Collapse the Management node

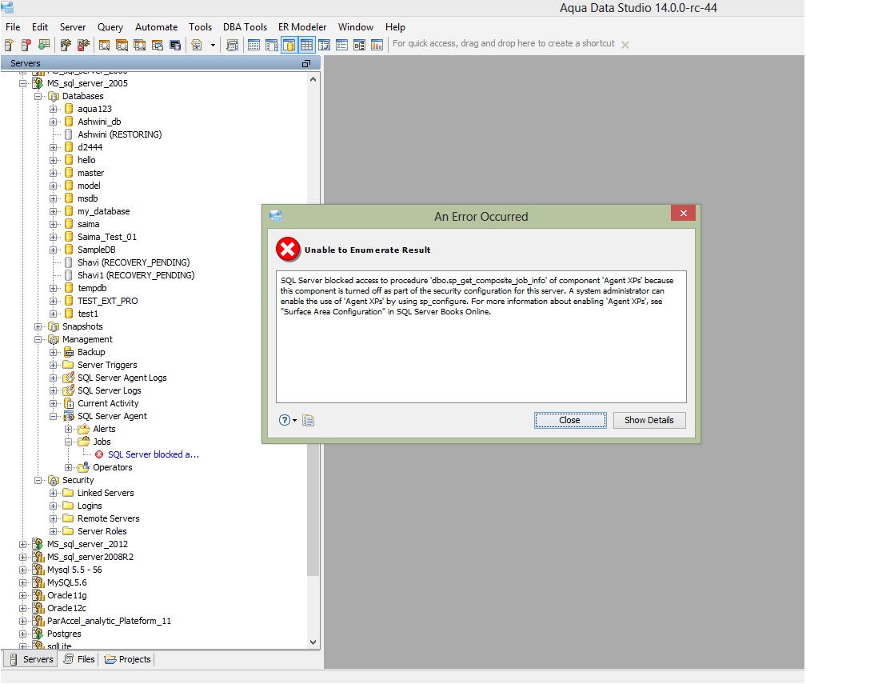click(38, 340)
